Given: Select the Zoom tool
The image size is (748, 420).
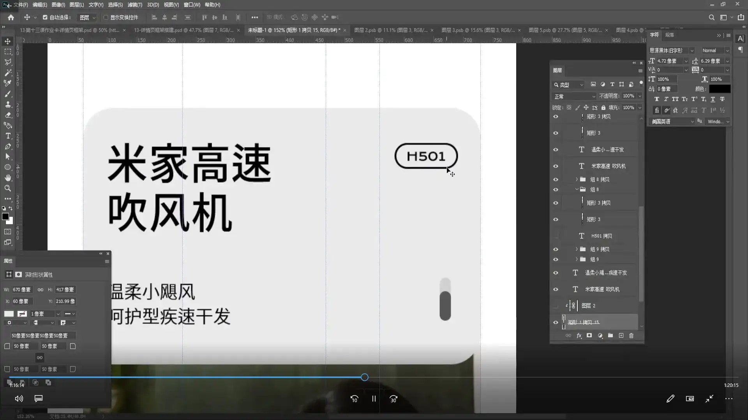Looking at the screenshot, I should point(8,188).
